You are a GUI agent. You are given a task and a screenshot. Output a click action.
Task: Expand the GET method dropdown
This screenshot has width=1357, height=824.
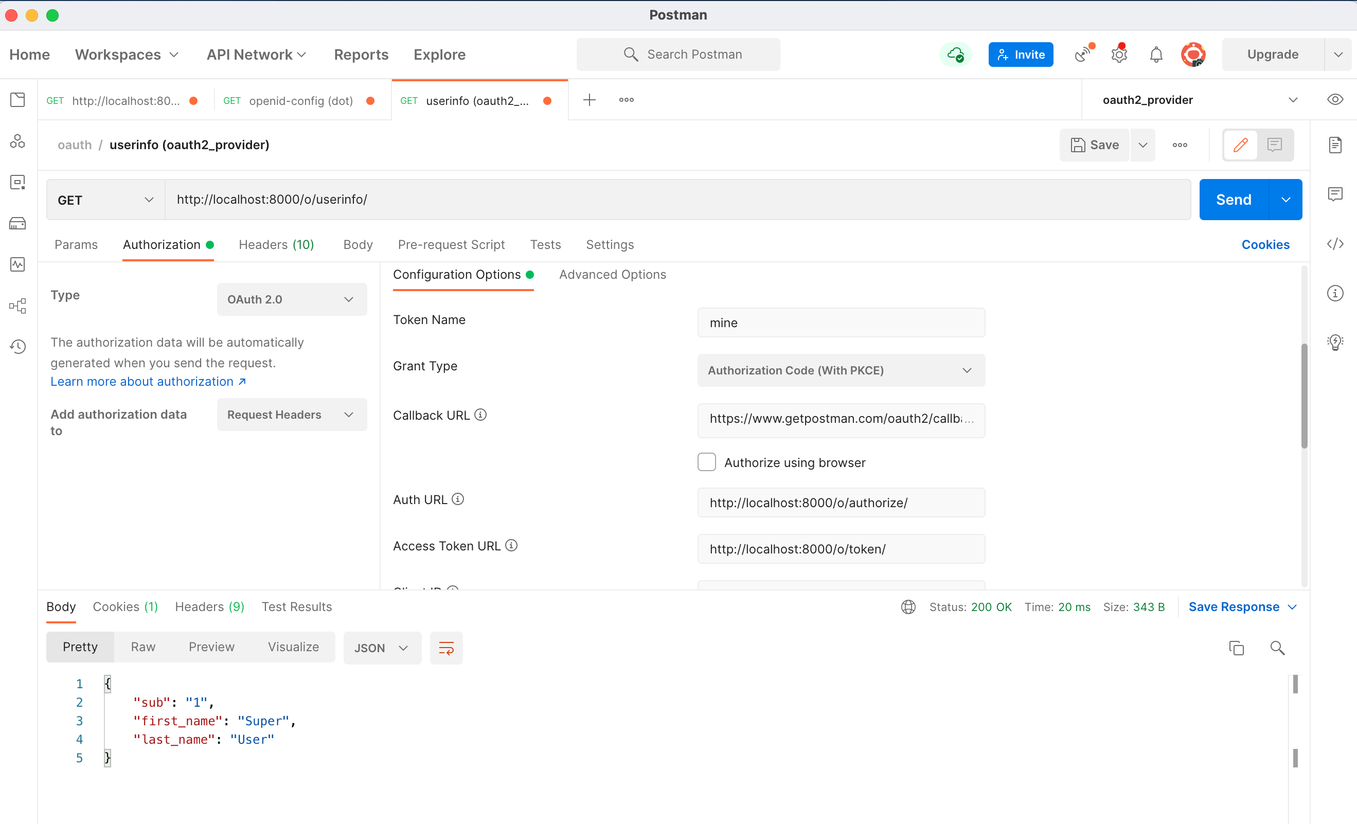(x=105, y=200)
